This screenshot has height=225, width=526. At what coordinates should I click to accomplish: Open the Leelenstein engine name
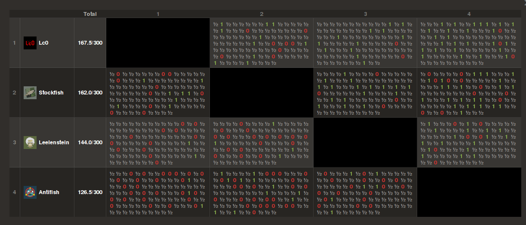(54, 143)
